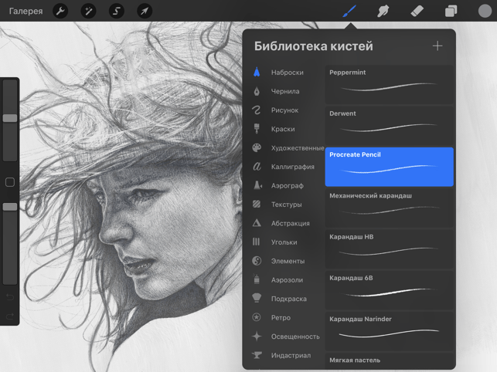Open the round color picker swatch
497x372 pixels.
(484, 11)
